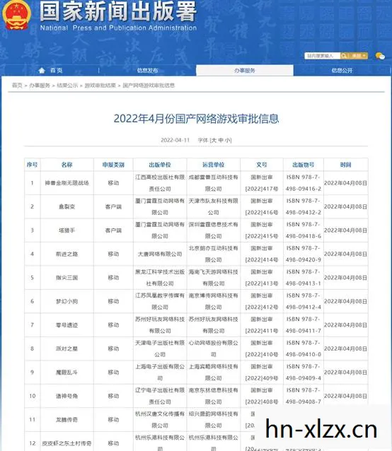
Task: Click 结果公示 breadcrumb link
Action: click(67, 85)
